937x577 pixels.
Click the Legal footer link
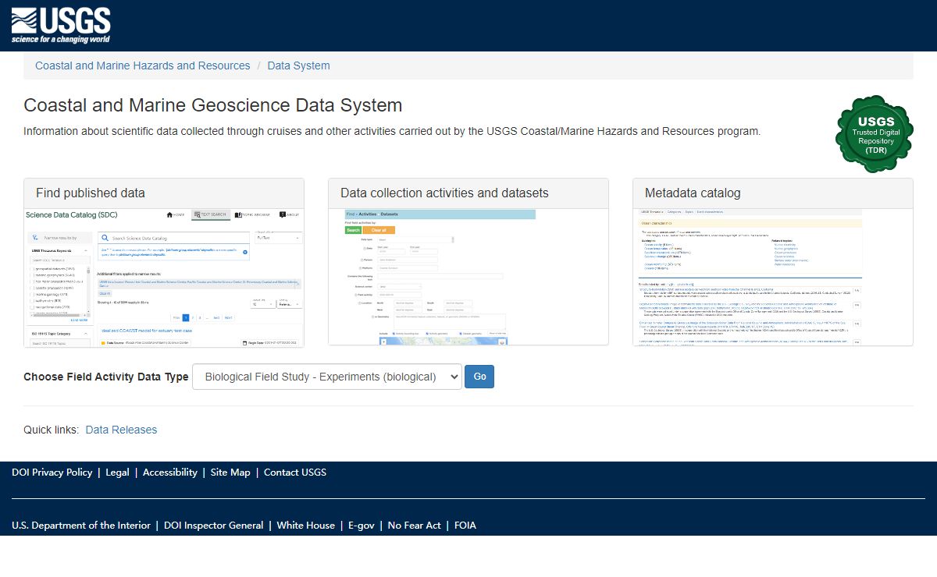(117, 472)
